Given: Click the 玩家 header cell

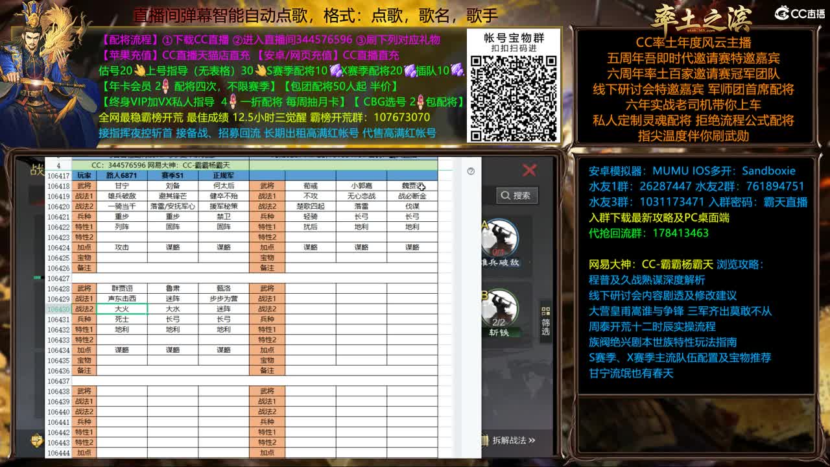Looking at the screenshot, I should [x=84, y=176].
